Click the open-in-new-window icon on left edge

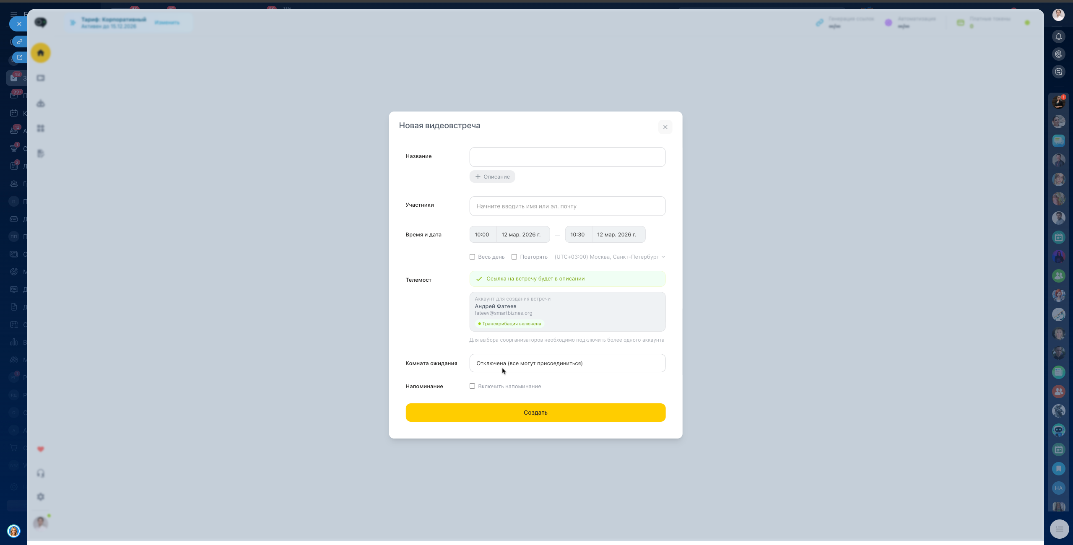(x=19, y=57)
